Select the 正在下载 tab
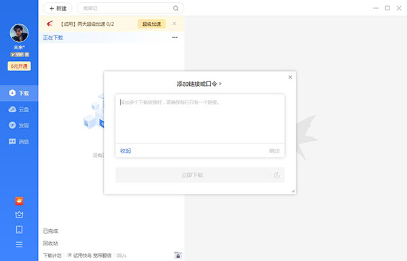Image resolution: width=407 pixels, height=261 pixels. (53, 37)
